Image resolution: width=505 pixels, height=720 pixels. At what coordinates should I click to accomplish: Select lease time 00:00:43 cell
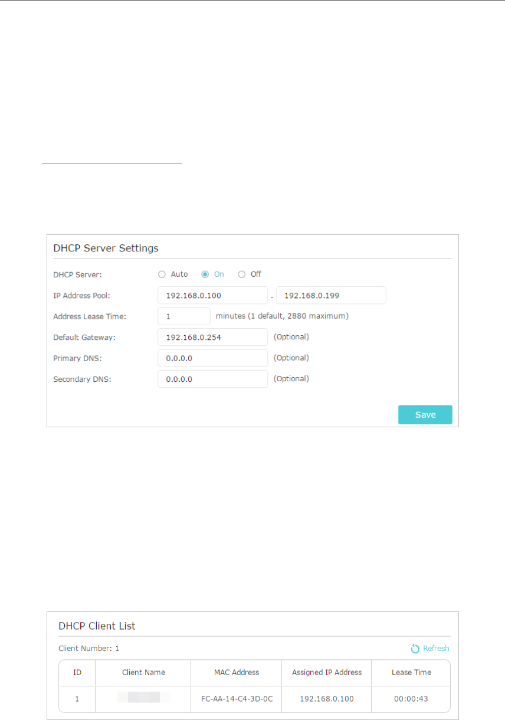pos(411,699)
